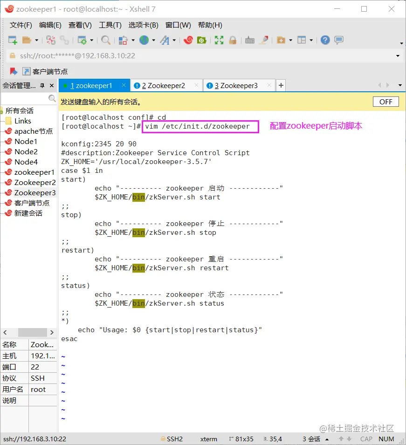
Task: Click the Disconnect toolbar icon
Action: [x=51, y=40]
